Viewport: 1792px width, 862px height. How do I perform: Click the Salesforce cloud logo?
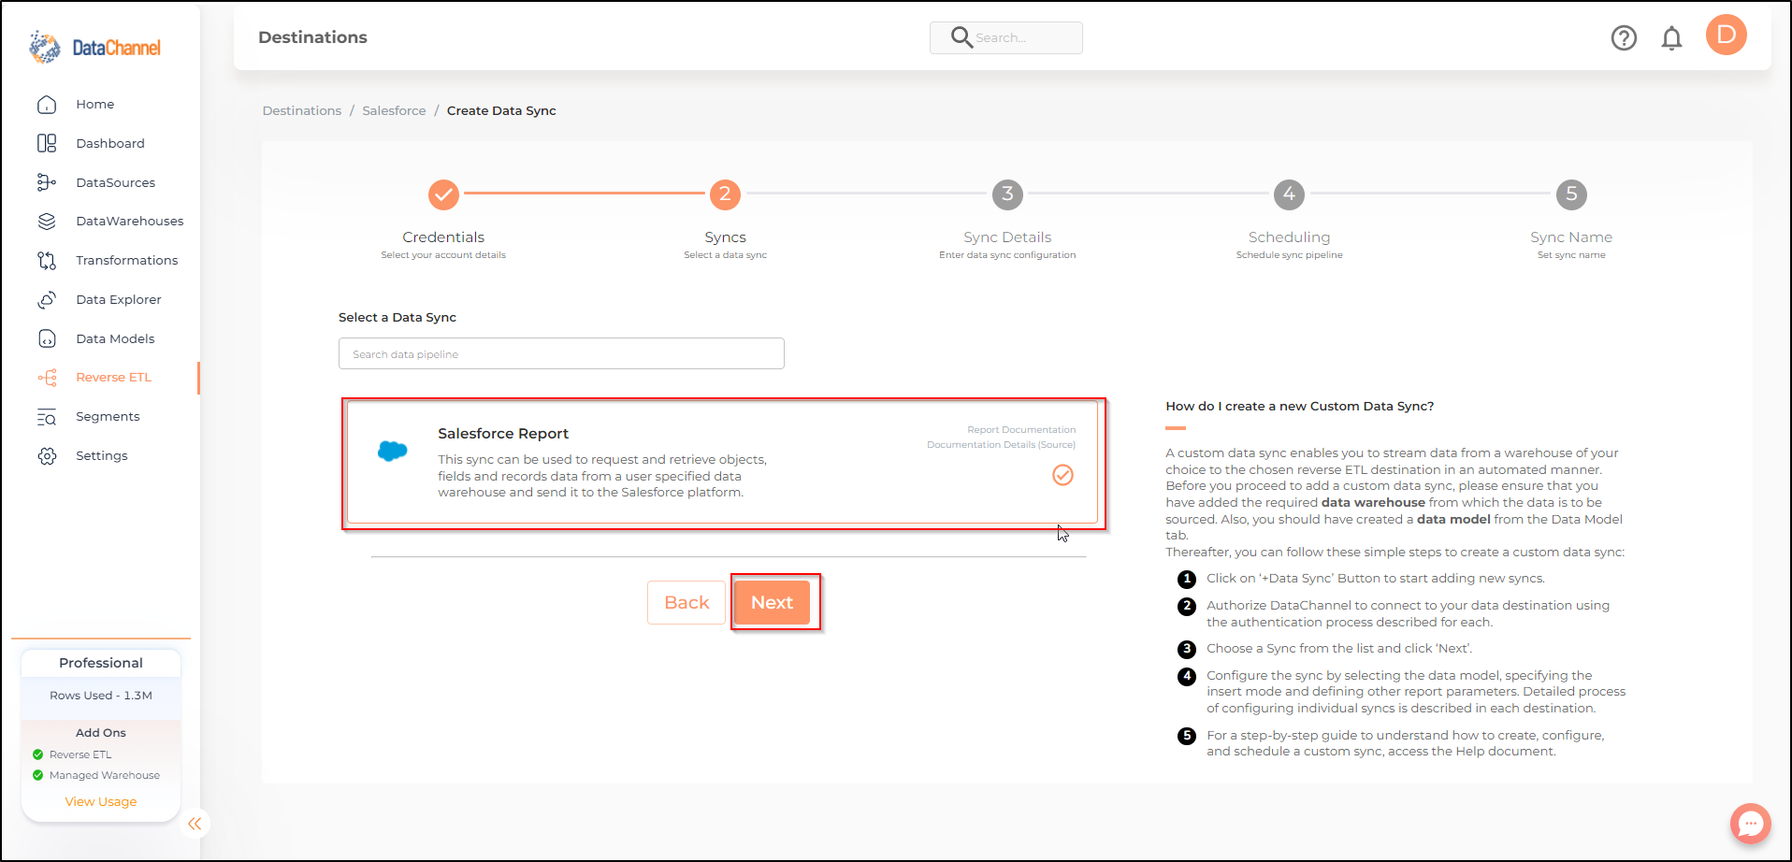(392, 451)
